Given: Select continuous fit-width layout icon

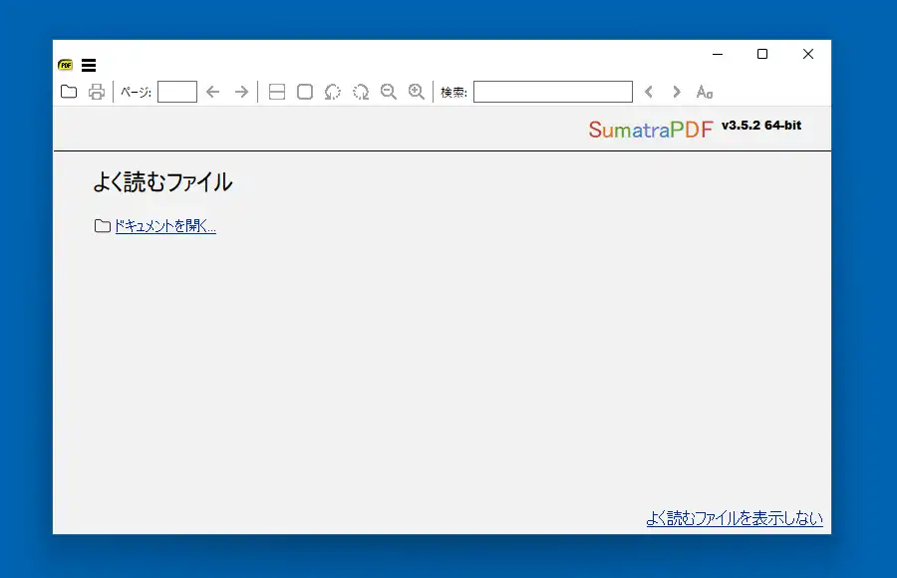Looking at the screenshot, I should [x=277, y=92].
